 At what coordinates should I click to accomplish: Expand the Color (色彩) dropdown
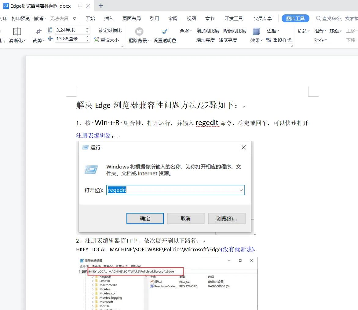(186, 31)
